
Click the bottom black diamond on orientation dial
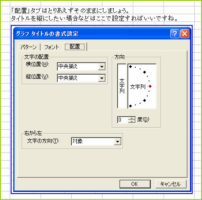(x=130, y=106)
